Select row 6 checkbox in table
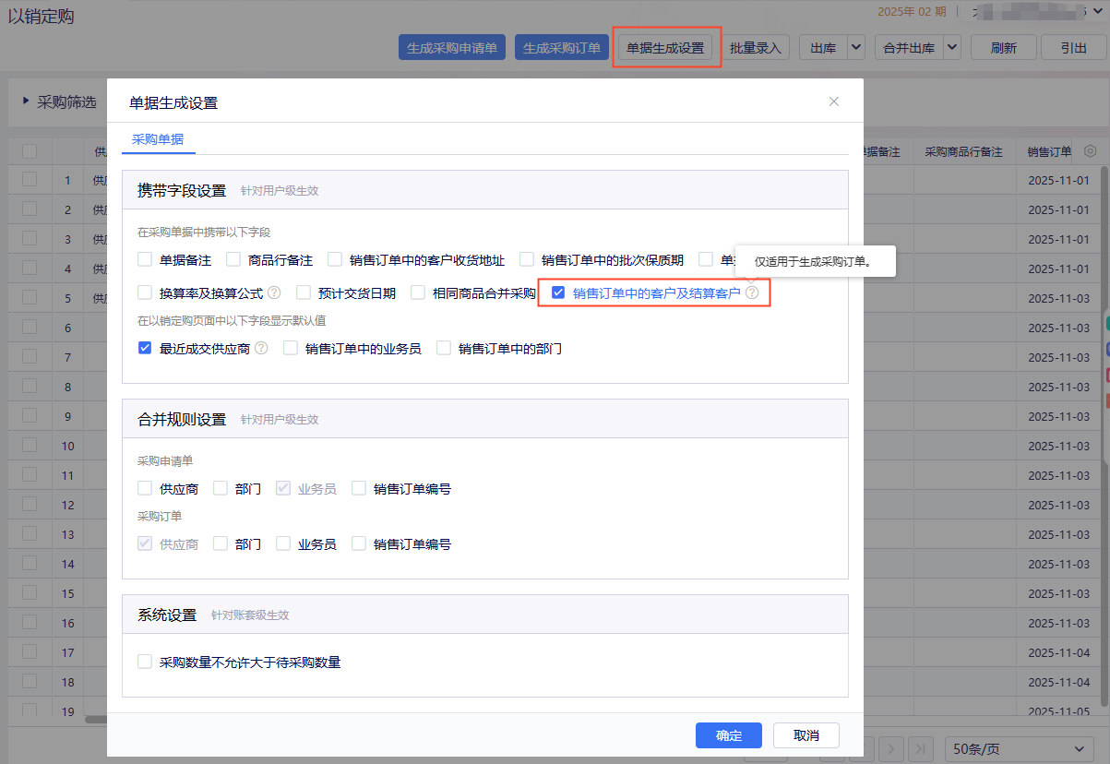This screenshot has height=764, width=1110. pyautogui.click(x=30, y=328)
